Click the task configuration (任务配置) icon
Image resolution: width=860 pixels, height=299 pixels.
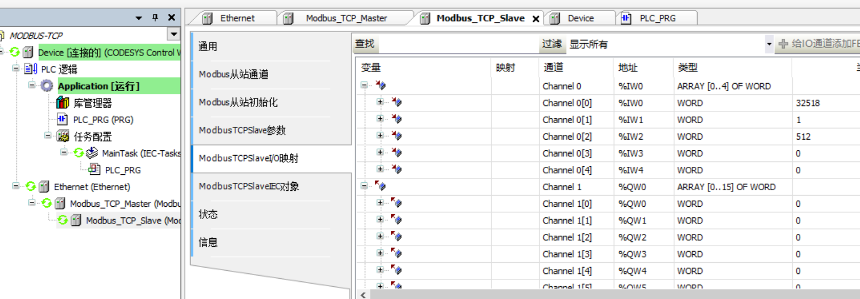click(63, 136)
